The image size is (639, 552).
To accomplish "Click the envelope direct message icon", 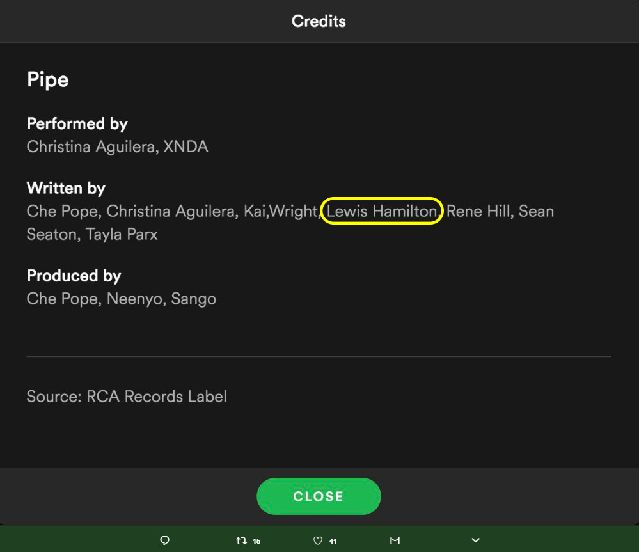I will pyautogui.click(x=395, y=540).
